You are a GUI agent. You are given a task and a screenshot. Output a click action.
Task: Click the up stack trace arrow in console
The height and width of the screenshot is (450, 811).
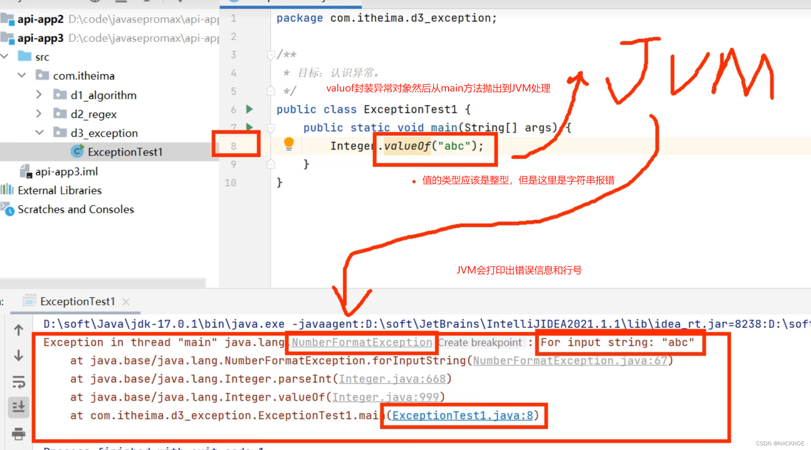coord(19,330)
